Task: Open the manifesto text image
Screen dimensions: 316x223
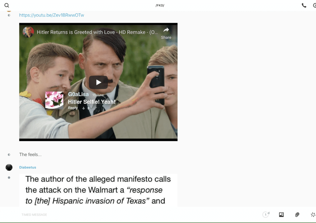Action: (98, 190)
